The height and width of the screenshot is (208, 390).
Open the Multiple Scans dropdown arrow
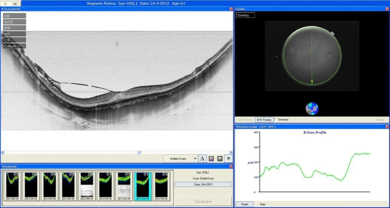click(x=195, y=158)
